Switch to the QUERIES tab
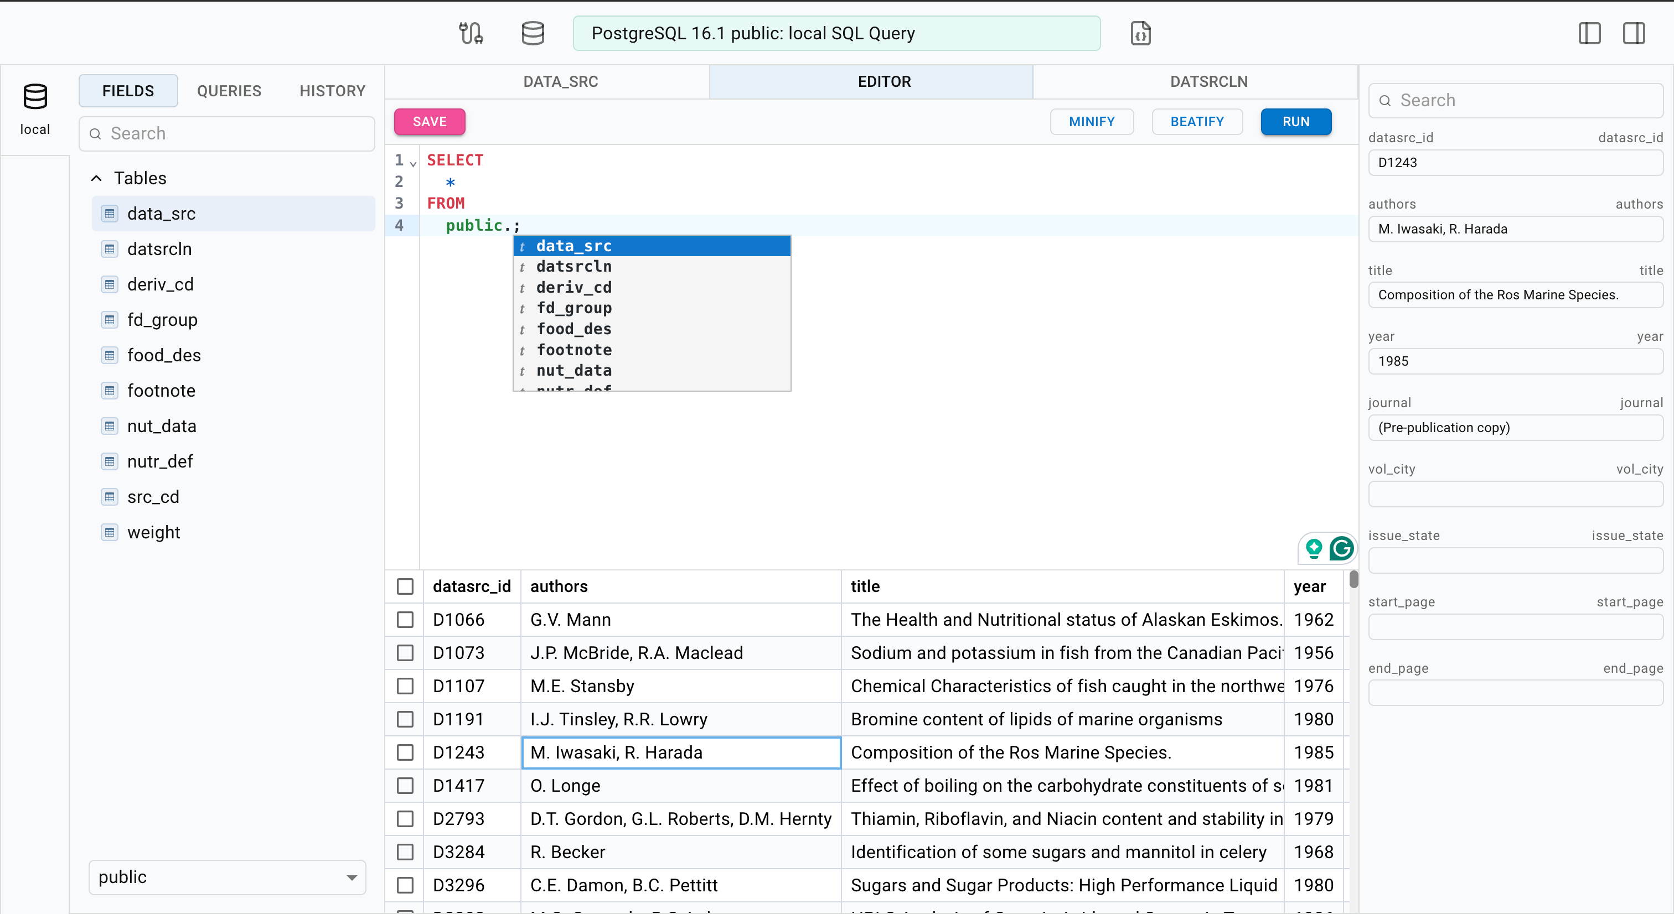 [229, 91]
